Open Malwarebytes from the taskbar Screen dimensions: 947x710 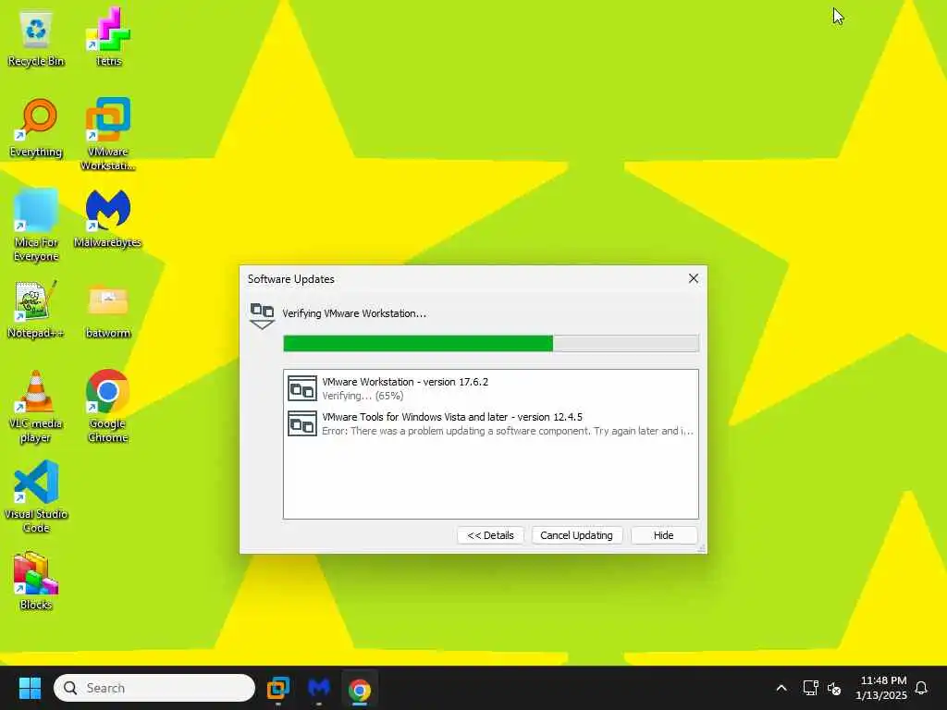pos(319,688)
